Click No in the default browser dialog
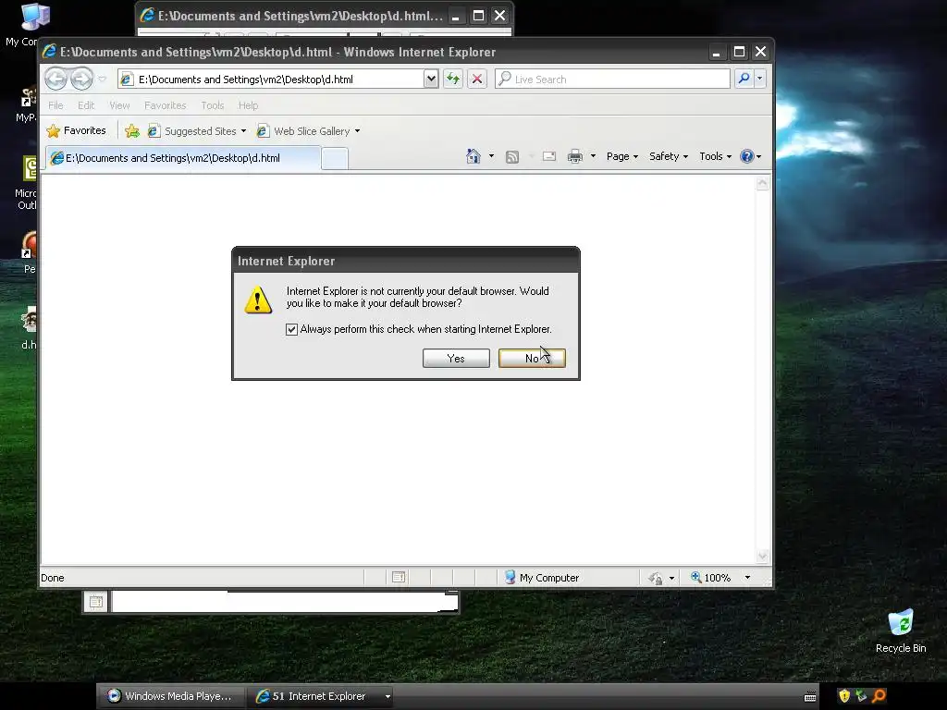Screen dimensions: 947x710 532,358
